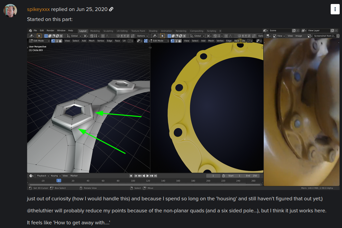Toggle X axis mirror in left viewport
Viewport: 342px width, 228px height.
point(122,36)
